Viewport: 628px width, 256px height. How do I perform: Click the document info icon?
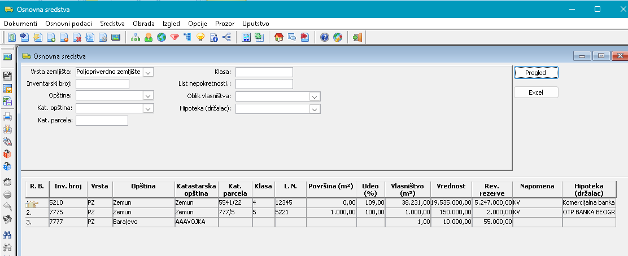(x=213, y=38)
